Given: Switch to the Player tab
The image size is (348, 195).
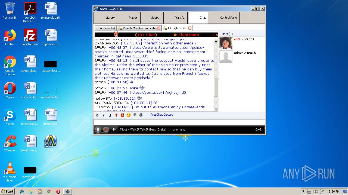Looking at the screenshot, I should click(128, 18).
